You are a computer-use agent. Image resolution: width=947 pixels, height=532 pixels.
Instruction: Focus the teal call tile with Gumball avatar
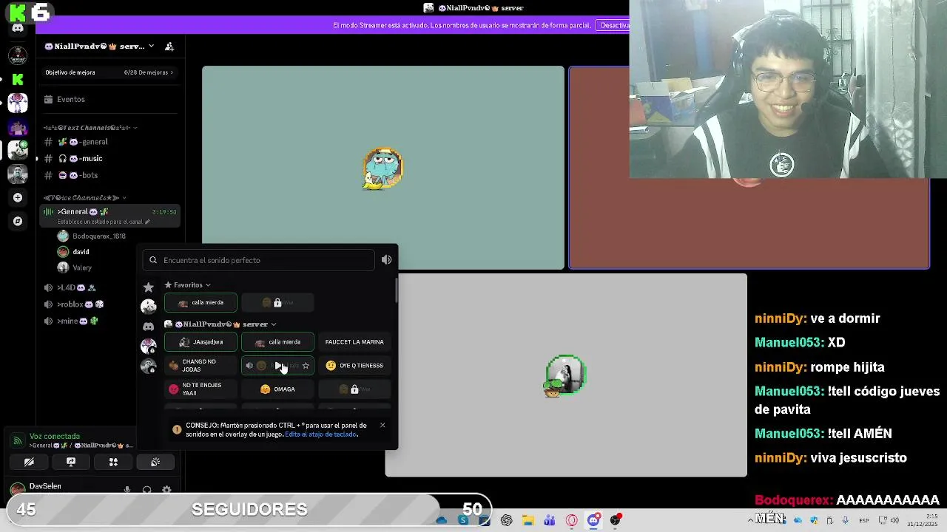coord(383,168)
